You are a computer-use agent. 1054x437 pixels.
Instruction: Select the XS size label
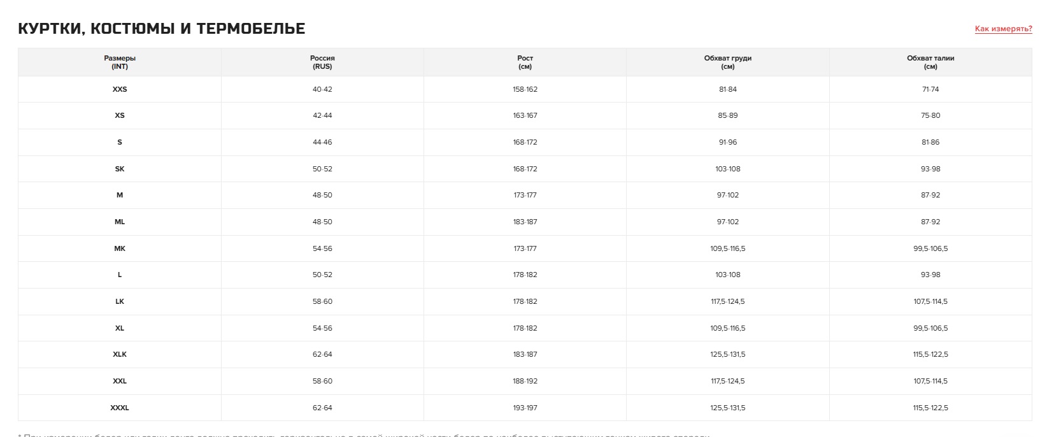pyautogui.click(x=120, y=115)
